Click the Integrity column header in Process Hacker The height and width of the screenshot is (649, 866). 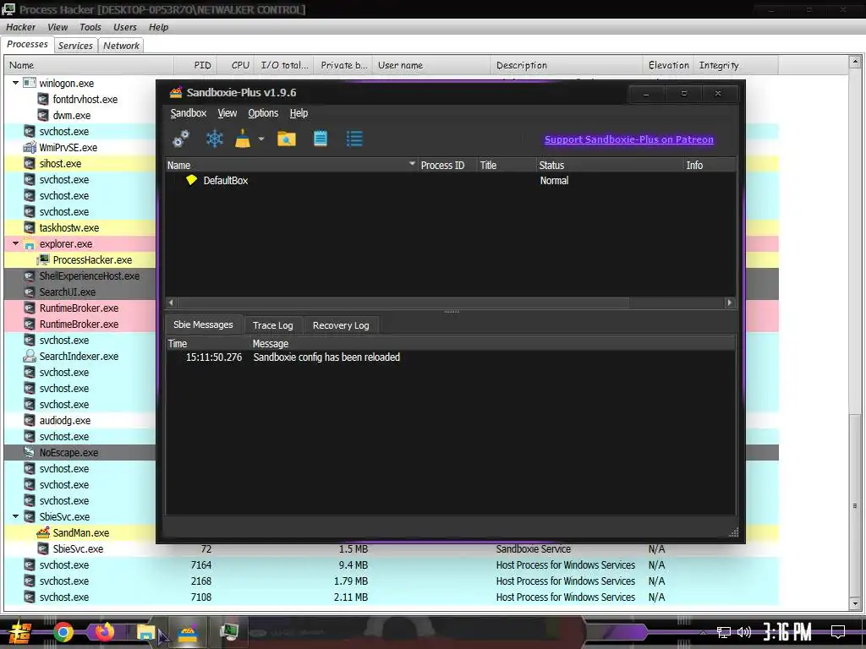[737, 65]
